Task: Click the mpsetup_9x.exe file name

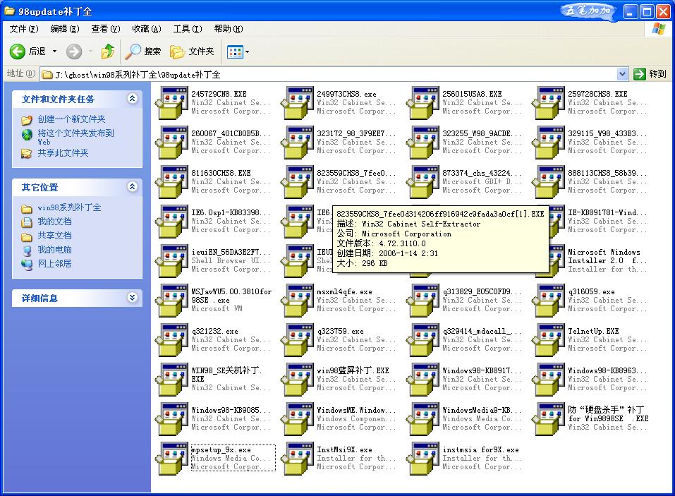Action: coord(221,449)
